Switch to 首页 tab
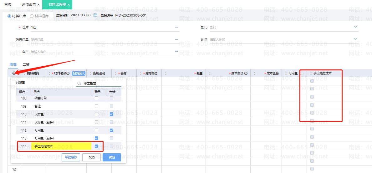Image resolution: width=372 pixels, height=173 pixels. (x=8, y=4)
